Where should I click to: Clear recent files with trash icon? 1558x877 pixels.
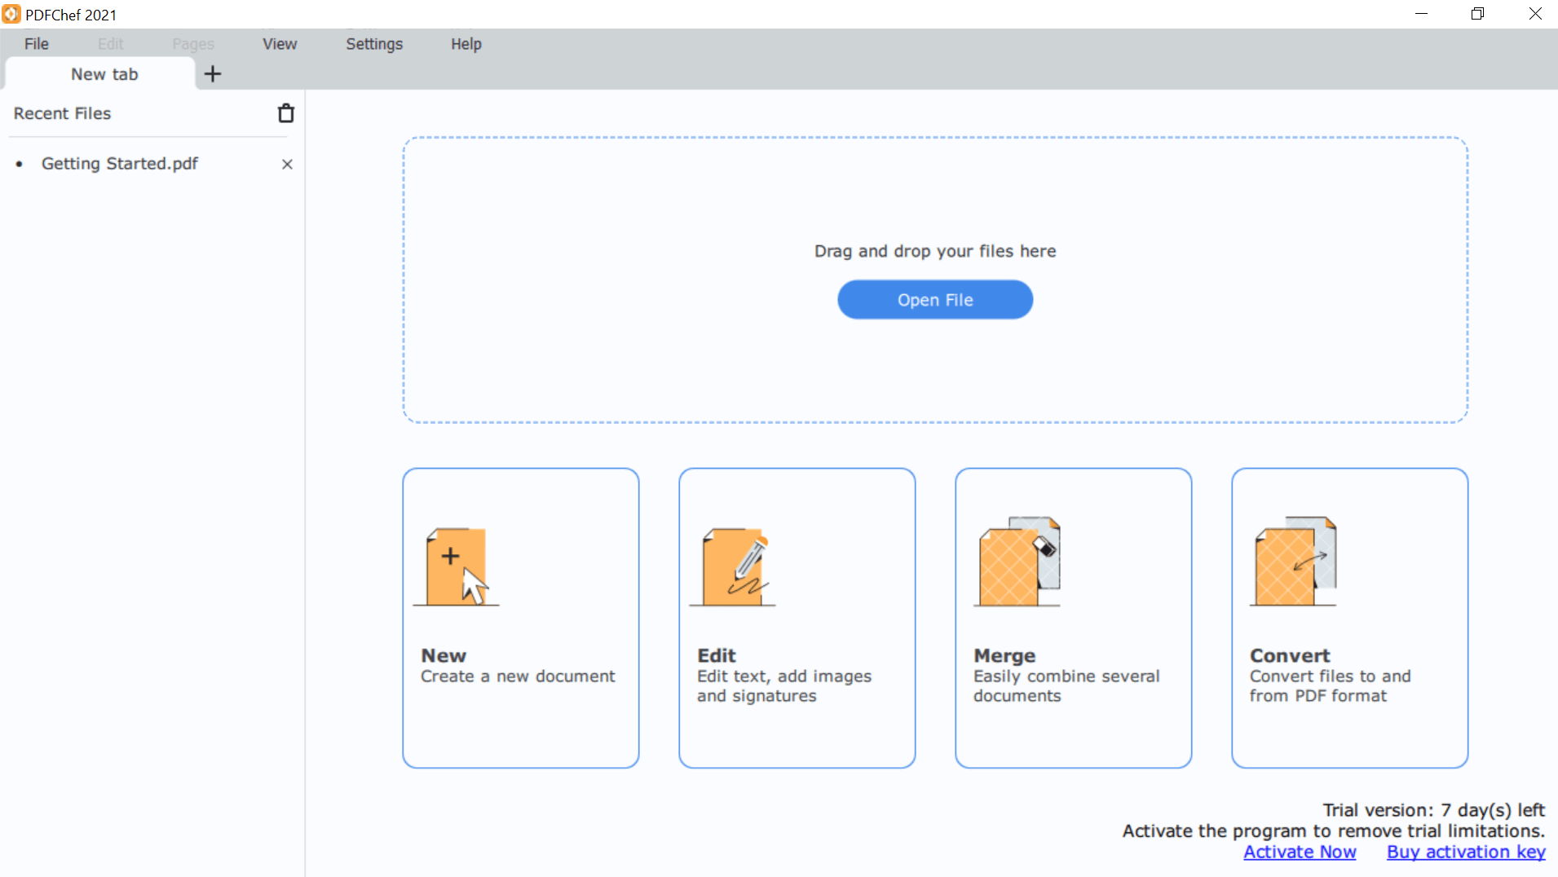(285, 112)
